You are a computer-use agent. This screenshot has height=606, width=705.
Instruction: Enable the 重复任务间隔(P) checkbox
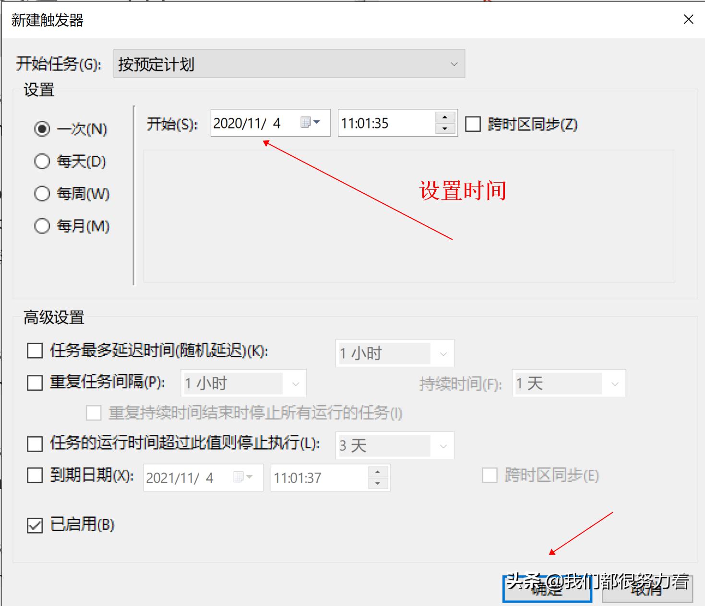pos(34,383)
